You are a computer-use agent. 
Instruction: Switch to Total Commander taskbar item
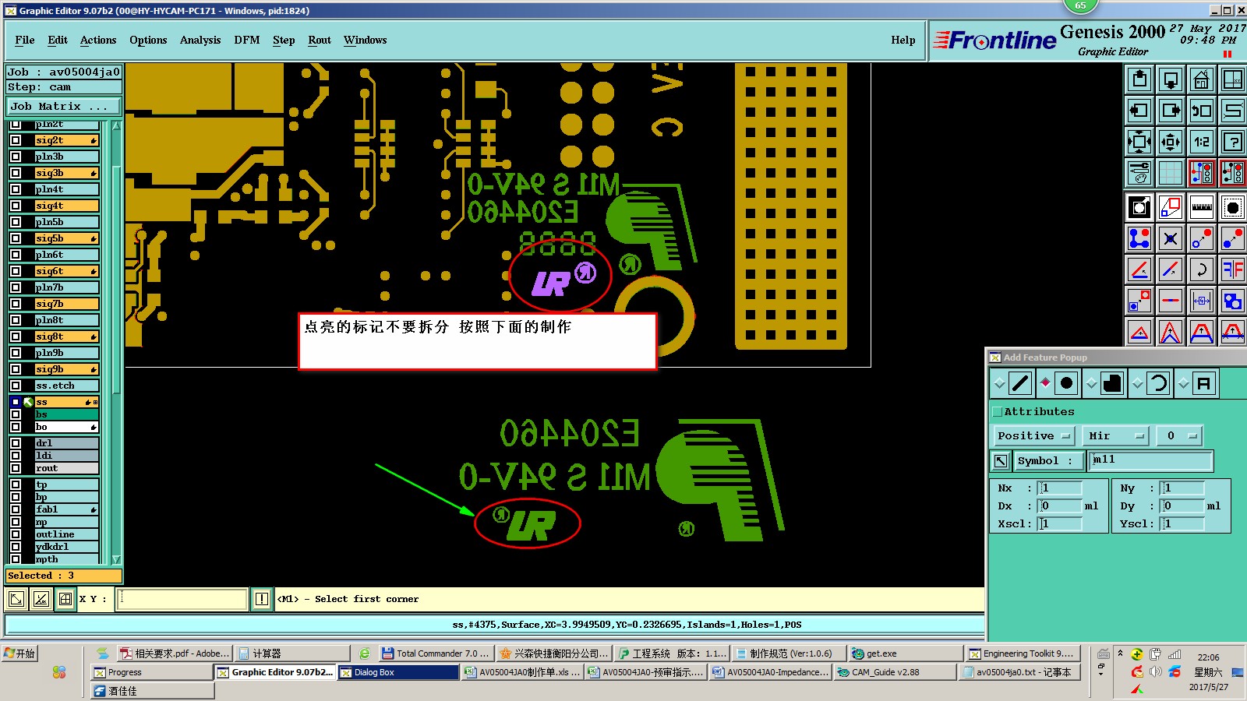[436, 653]
